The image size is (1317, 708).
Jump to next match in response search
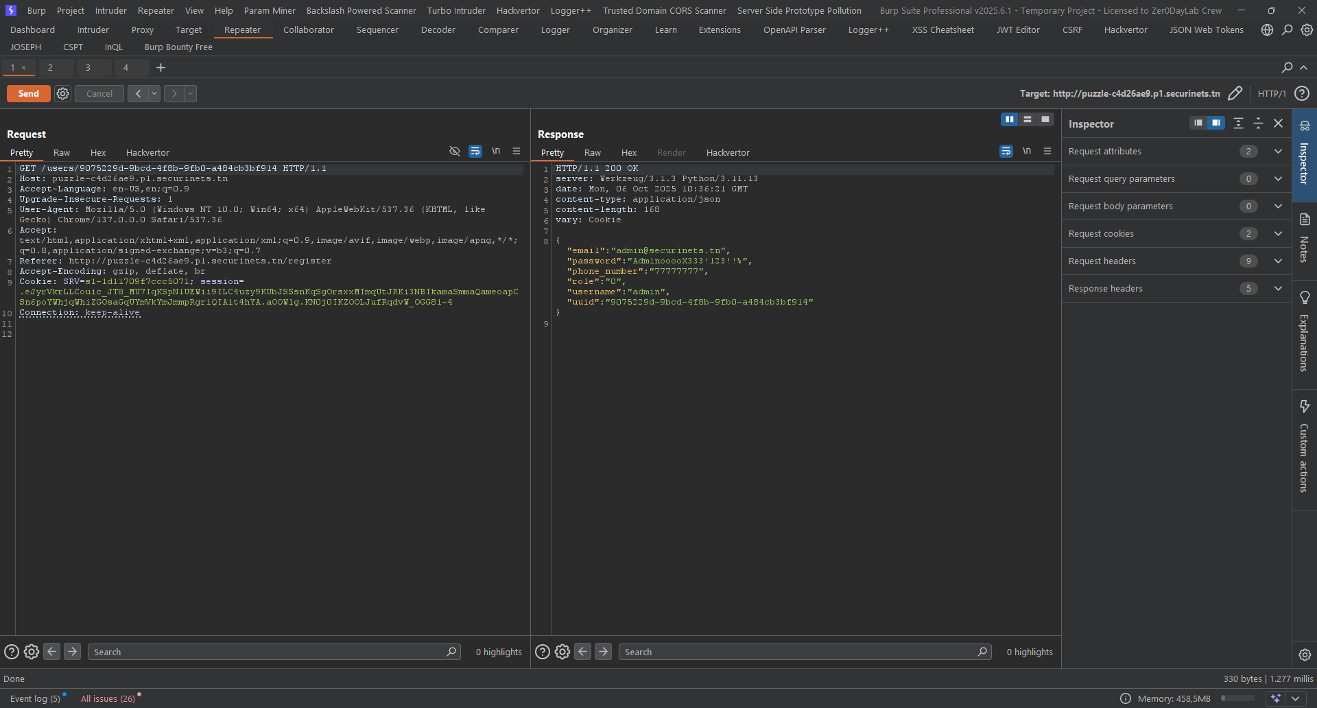click(x=603, y=652)
